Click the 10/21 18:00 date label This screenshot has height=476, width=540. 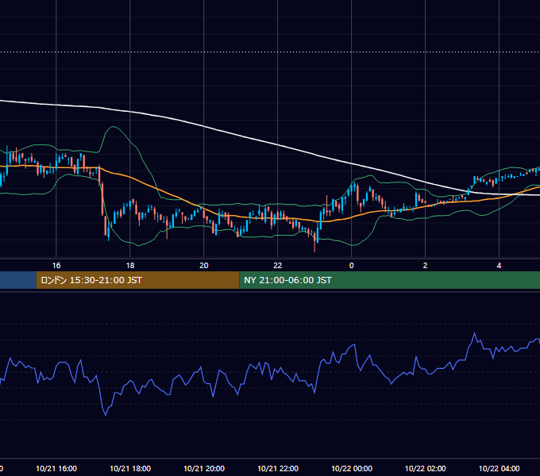coord(130,468)
